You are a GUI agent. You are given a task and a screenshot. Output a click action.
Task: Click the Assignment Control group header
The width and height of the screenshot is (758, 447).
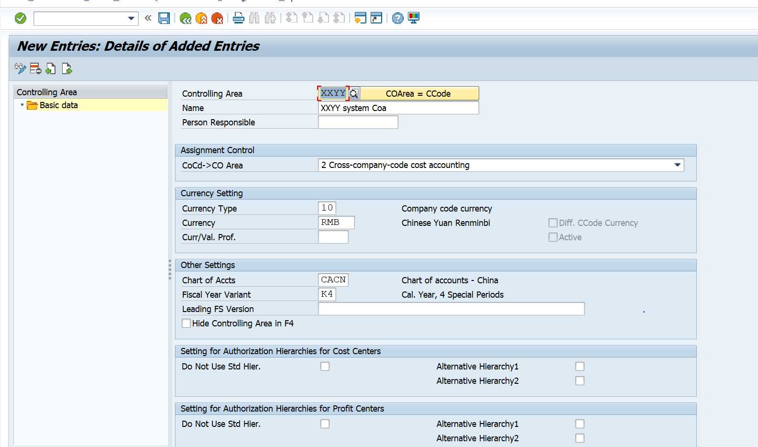pos(436,150)
